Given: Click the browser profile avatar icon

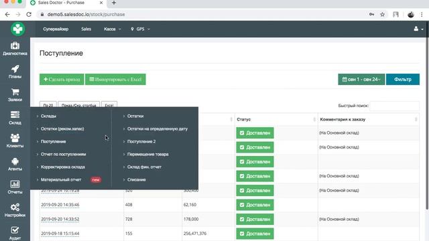Looking at the screenshot, I should tap(411, 15).
